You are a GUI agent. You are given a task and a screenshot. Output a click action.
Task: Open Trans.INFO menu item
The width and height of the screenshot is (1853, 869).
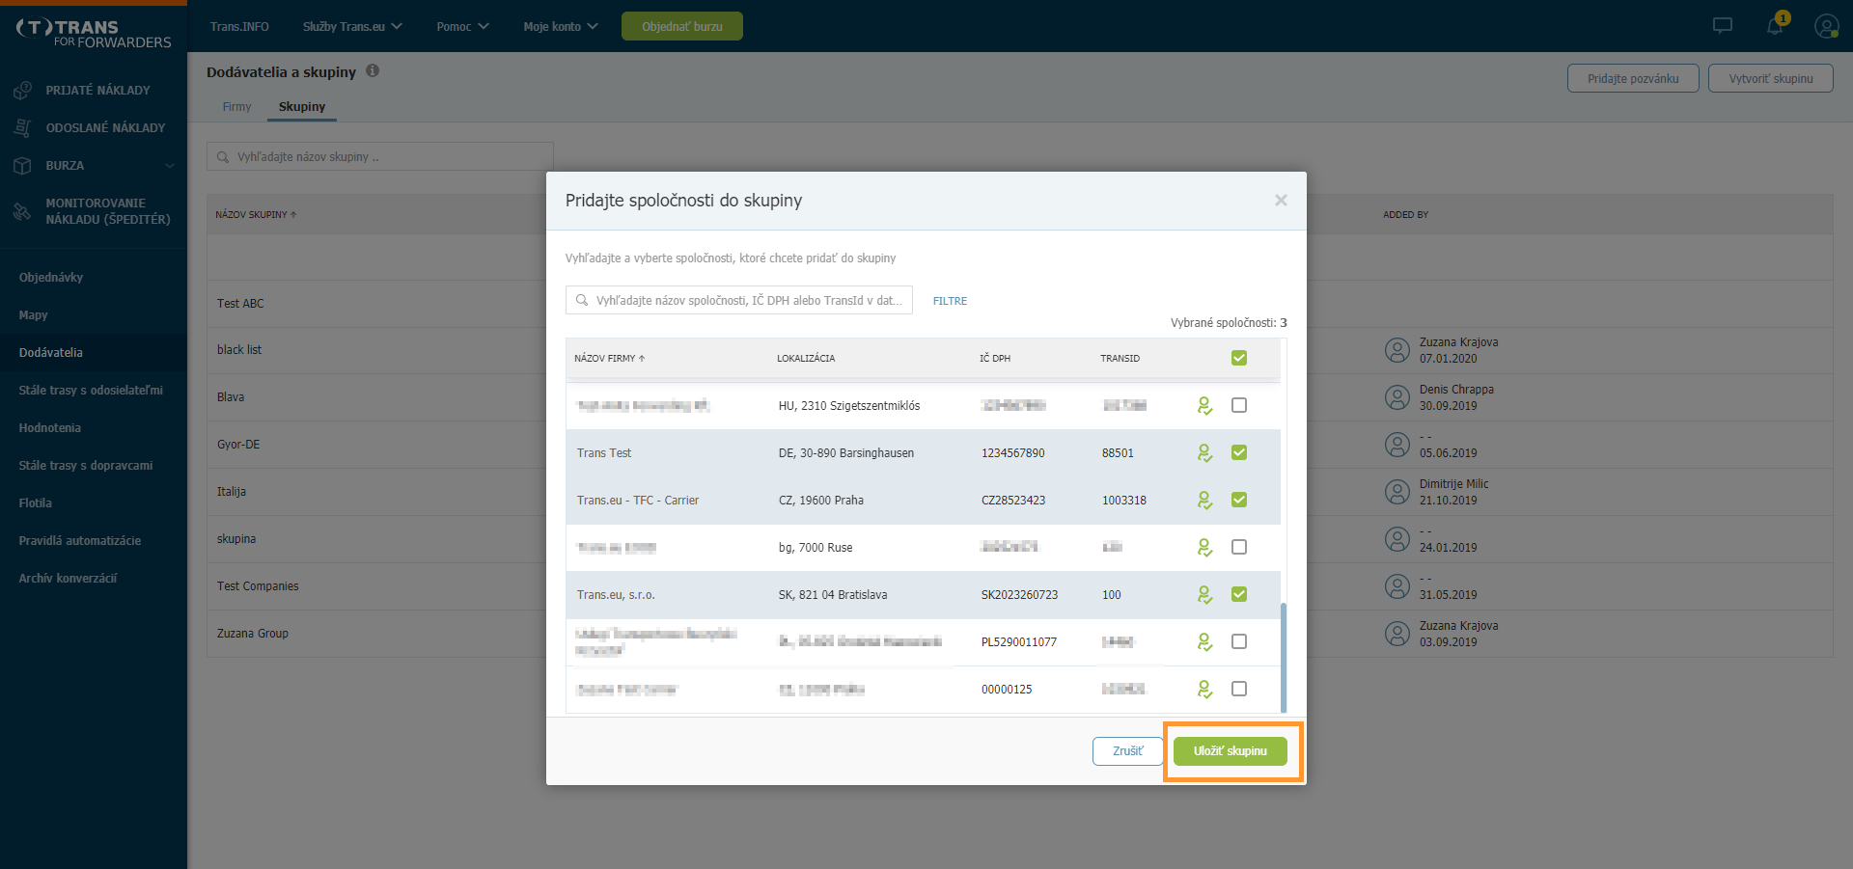239,26
